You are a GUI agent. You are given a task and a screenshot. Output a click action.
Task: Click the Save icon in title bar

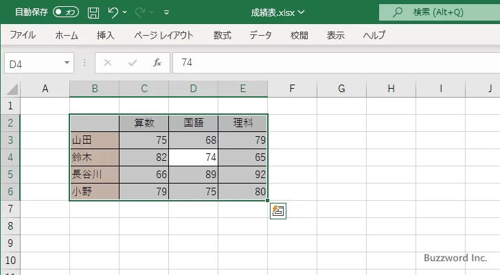click(x=93, y=12)
